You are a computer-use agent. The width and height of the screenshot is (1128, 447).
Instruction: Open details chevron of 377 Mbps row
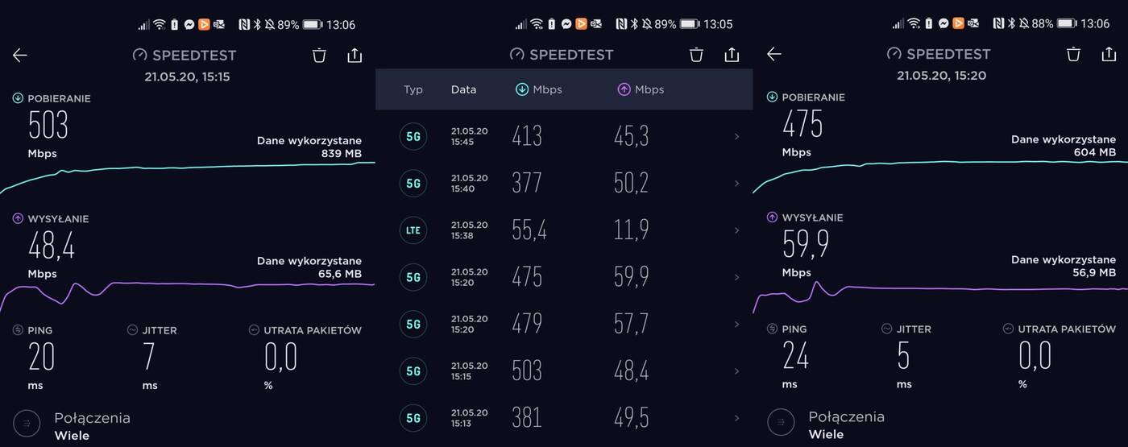(x=736, y=184)
